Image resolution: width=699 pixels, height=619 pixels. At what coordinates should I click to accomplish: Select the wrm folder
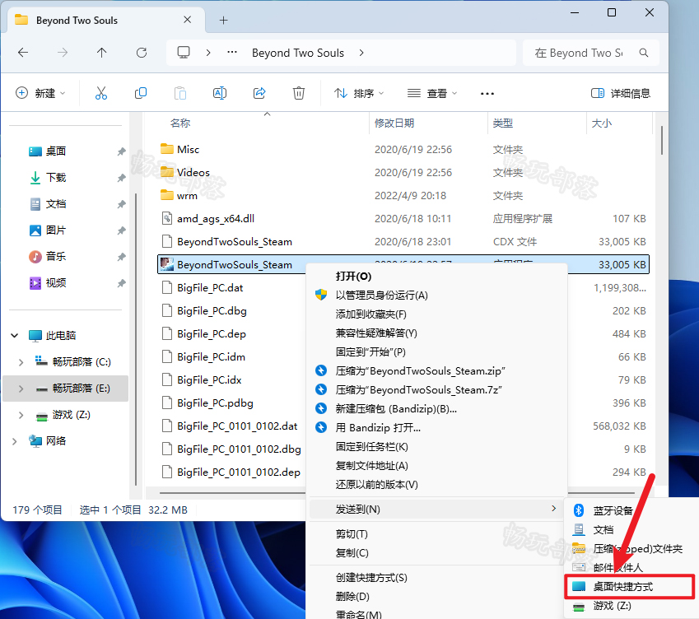click(187, 196)
